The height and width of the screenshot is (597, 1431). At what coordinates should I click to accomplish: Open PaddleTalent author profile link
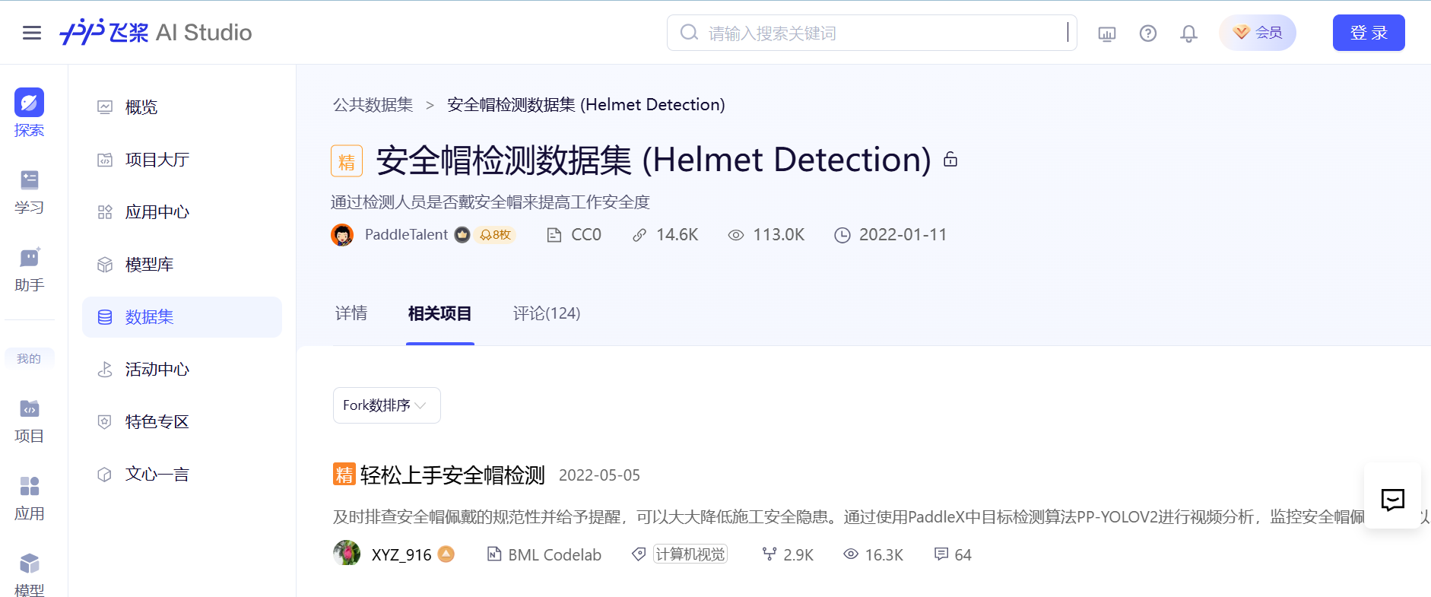coord(406,235)
